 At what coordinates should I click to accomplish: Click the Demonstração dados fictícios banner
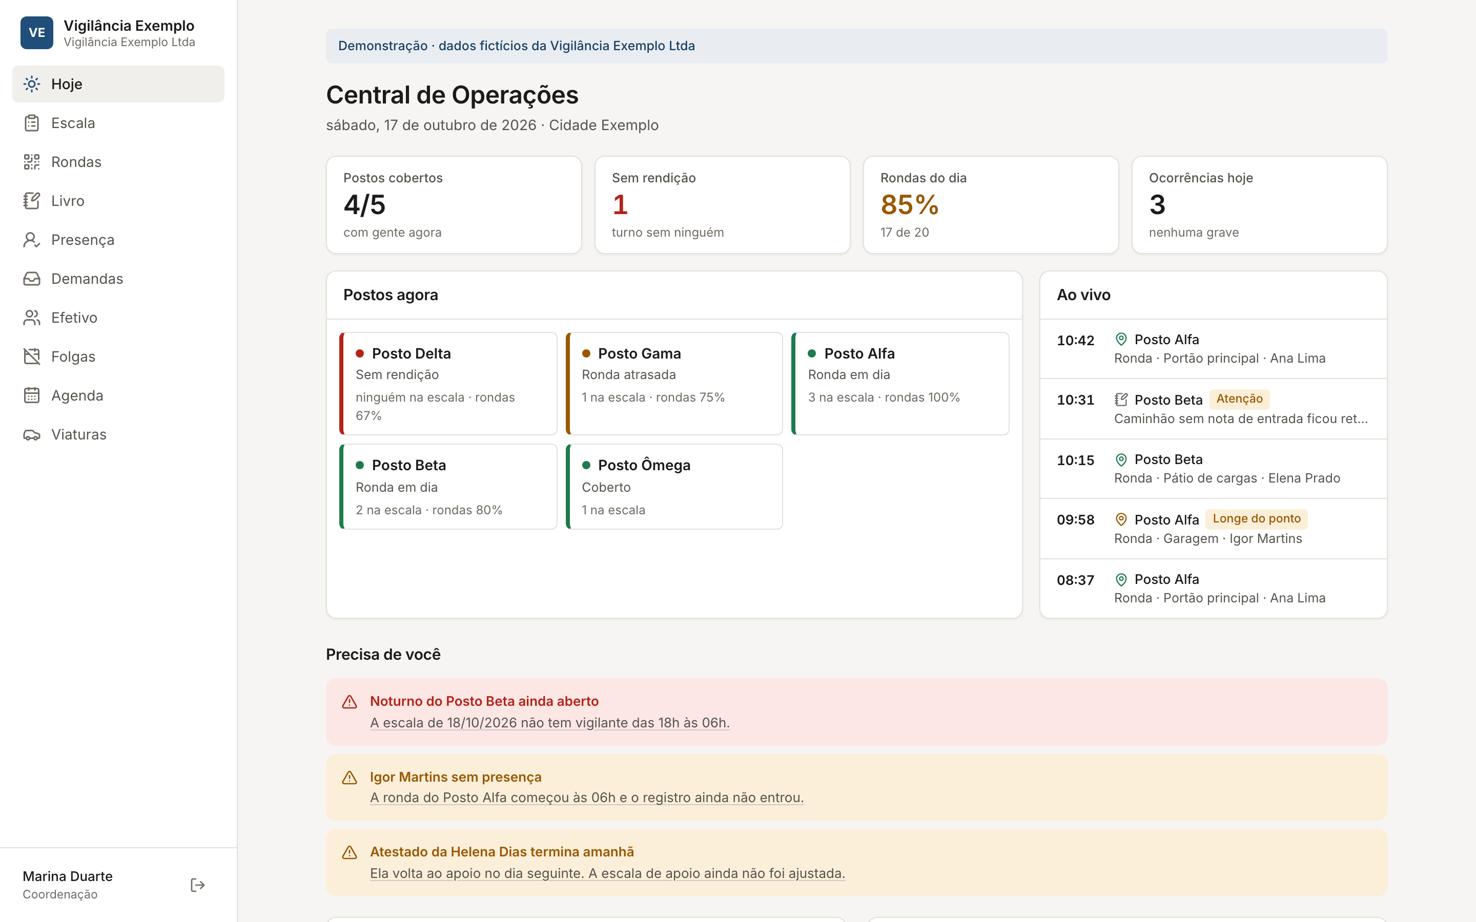[x=856, y=46]
